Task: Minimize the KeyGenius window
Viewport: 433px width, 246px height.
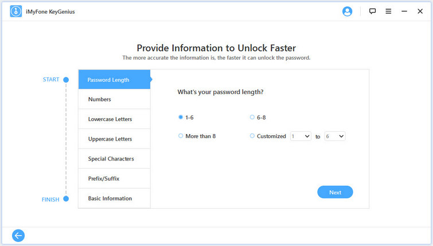Action: 404,11
